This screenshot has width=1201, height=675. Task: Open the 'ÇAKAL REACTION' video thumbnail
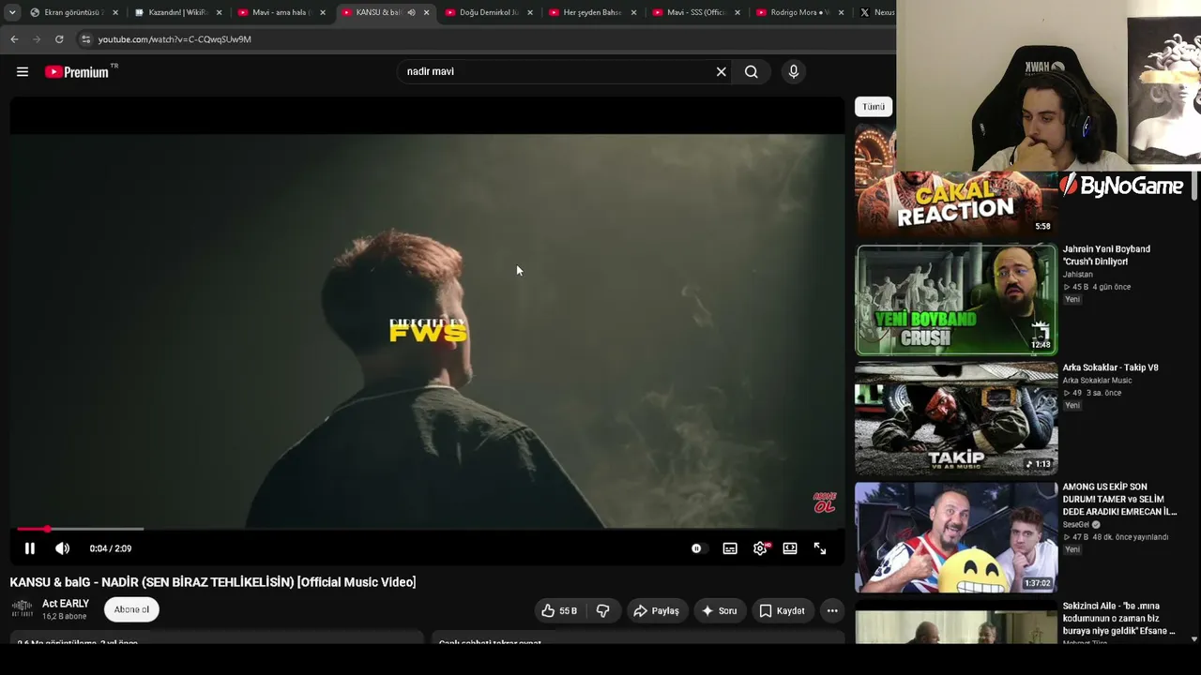[x=955, y=203]
